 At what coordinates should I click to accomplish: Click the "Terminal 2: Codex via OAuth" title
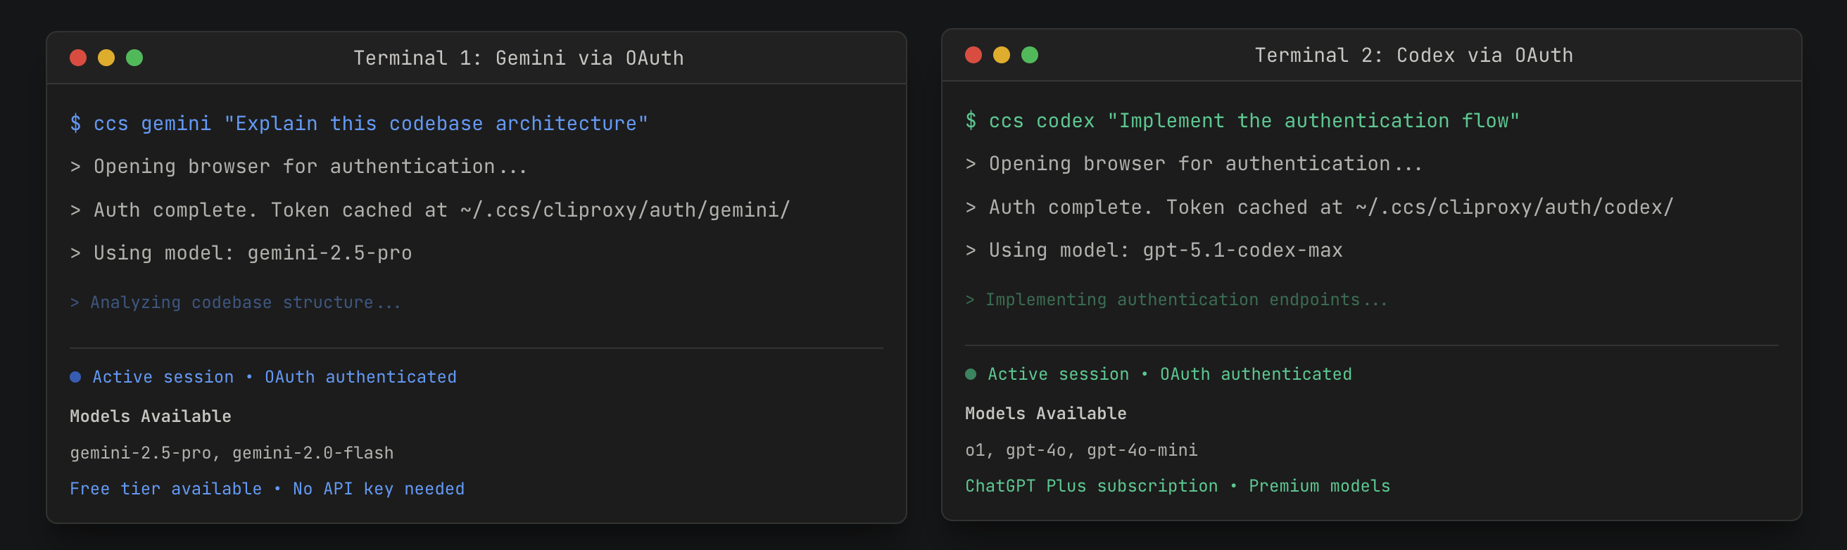click(x=1413, y=55)
